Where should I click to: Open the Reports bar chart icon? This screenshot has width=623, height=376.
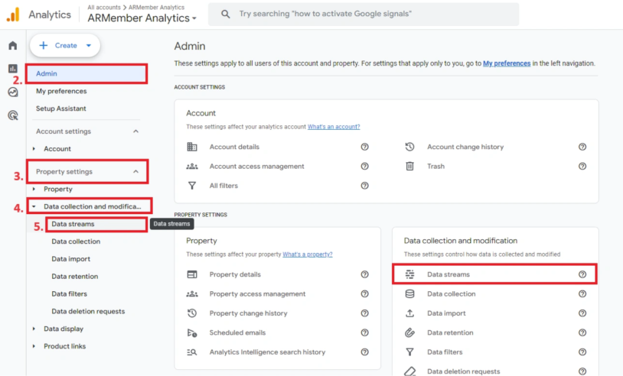pos(13,69)
